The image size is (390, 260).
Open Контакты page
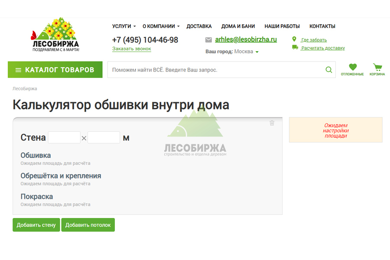pos(322,26)
